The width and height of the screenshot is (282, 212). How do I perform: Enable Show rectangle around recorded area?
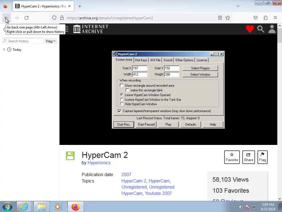[121, 86]
